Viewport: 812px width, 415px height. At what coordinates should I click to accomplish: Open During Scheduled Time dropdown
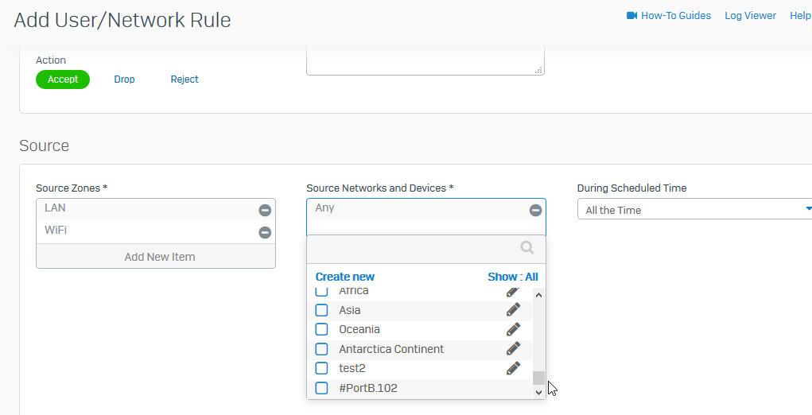click(x=694, y=209)
